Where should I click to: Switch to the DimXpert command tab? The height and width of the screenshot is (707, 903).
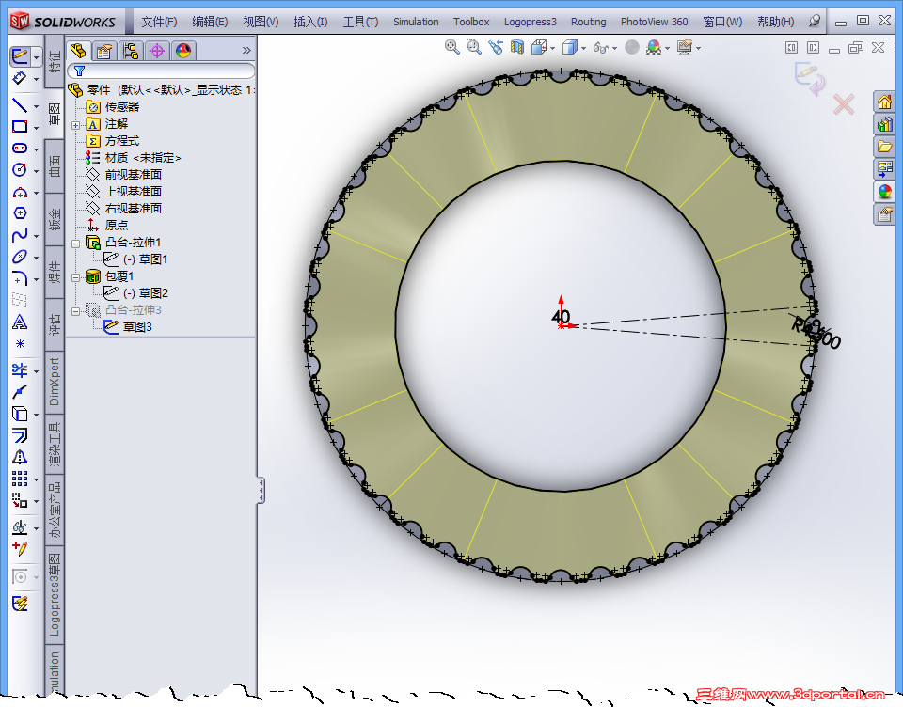click(x=55, y=382)
